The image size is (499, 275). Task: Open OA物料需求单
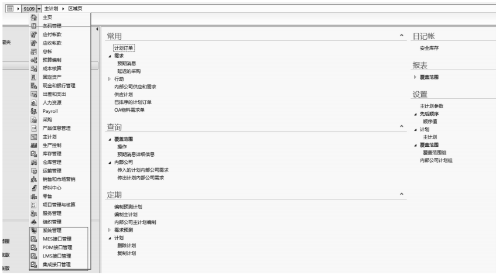(129, 110)
